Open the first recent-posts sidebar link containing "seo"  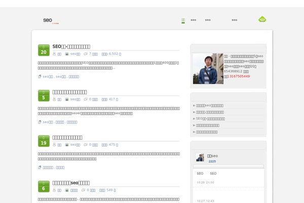point(210,106)
